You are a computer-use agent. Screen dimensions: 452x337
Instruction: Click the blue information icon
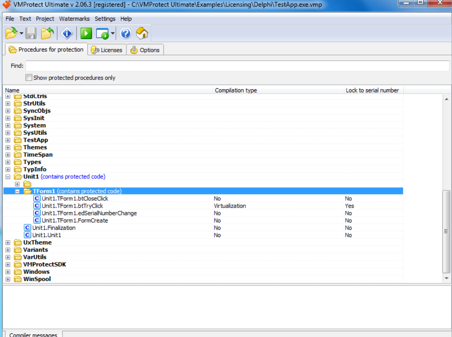click(67, 34)
